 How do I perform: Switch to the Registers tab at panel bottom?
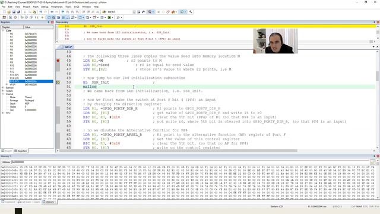coord(21,151)
